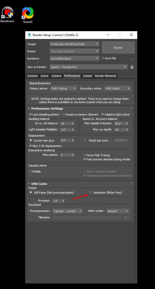Toggle Adaptive light solver checkbox
Image resolution: width=155 pixels, height=289 pixels.
103,114
